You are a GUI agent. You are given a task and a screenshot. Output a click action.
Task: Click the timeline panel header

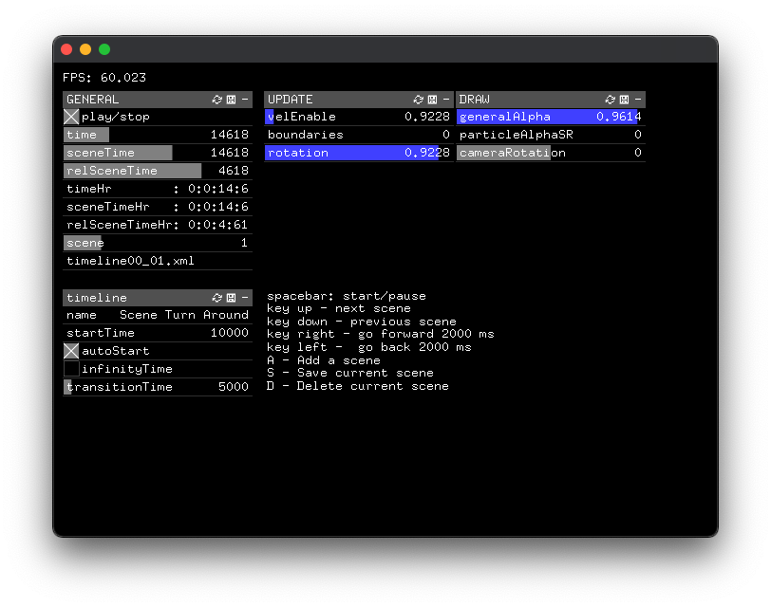point(158,298)
